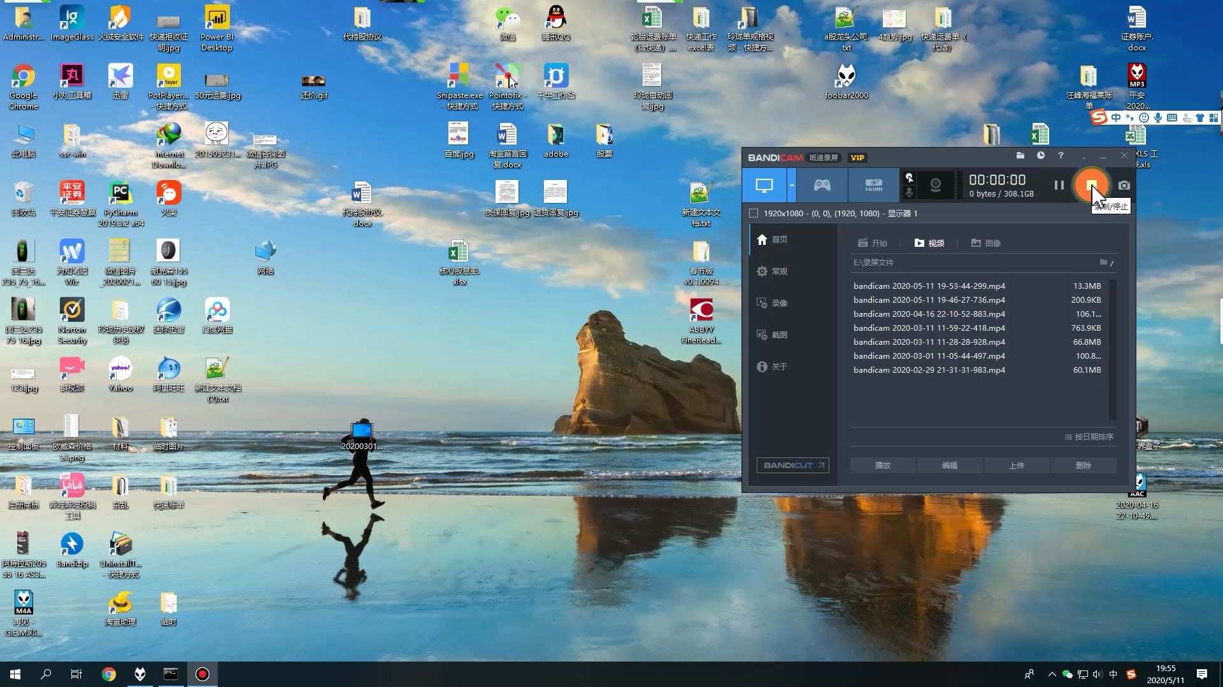
Task: Click the VIP badge in Bandicam
Action: 857,158
